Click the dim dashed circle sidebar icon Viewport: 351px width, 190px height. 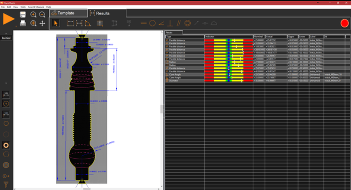(6, 134)
